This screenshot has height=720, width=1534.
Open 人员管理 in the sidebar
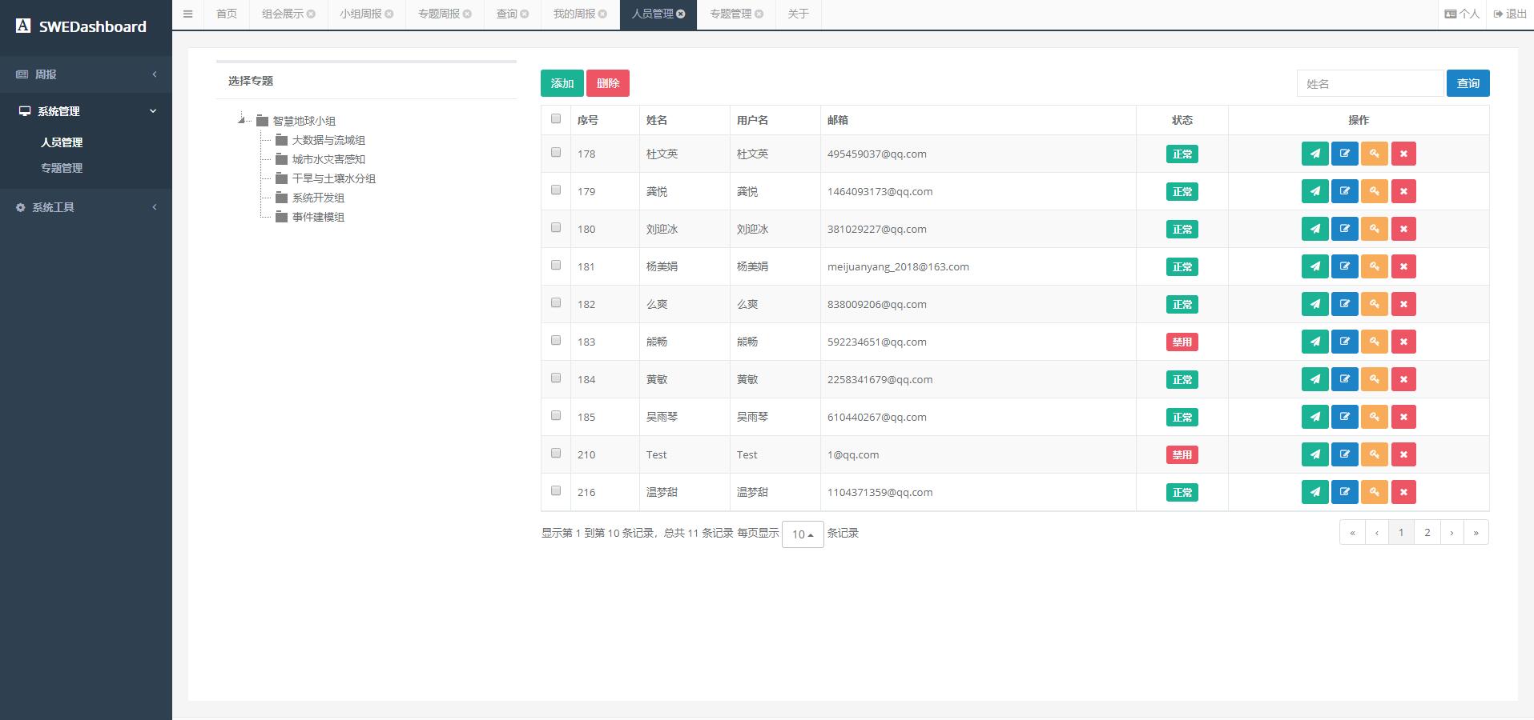[62, 142]
